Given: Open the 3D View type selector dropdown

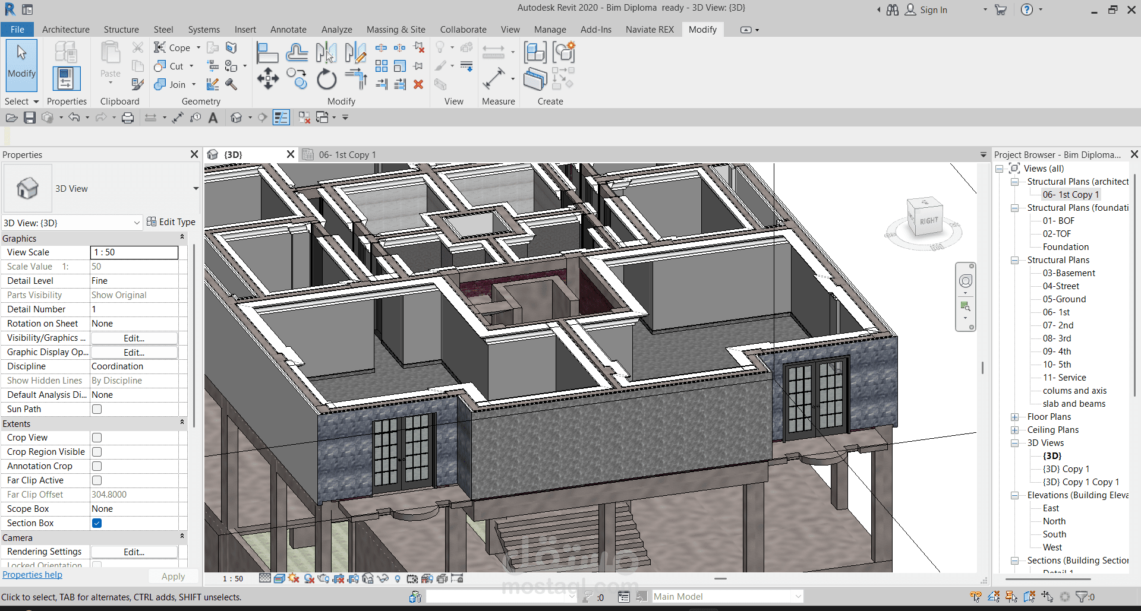Looking at the screenshot, I should pyautogui.click(x=196, y=189).
